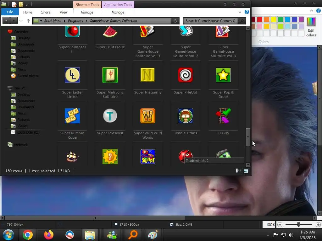Expand the Explorer ribbon chevron

240,12
